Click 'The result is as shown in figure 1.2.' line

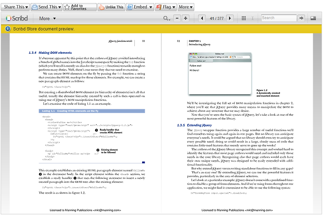pyautogui.click(x=62, y=193)
